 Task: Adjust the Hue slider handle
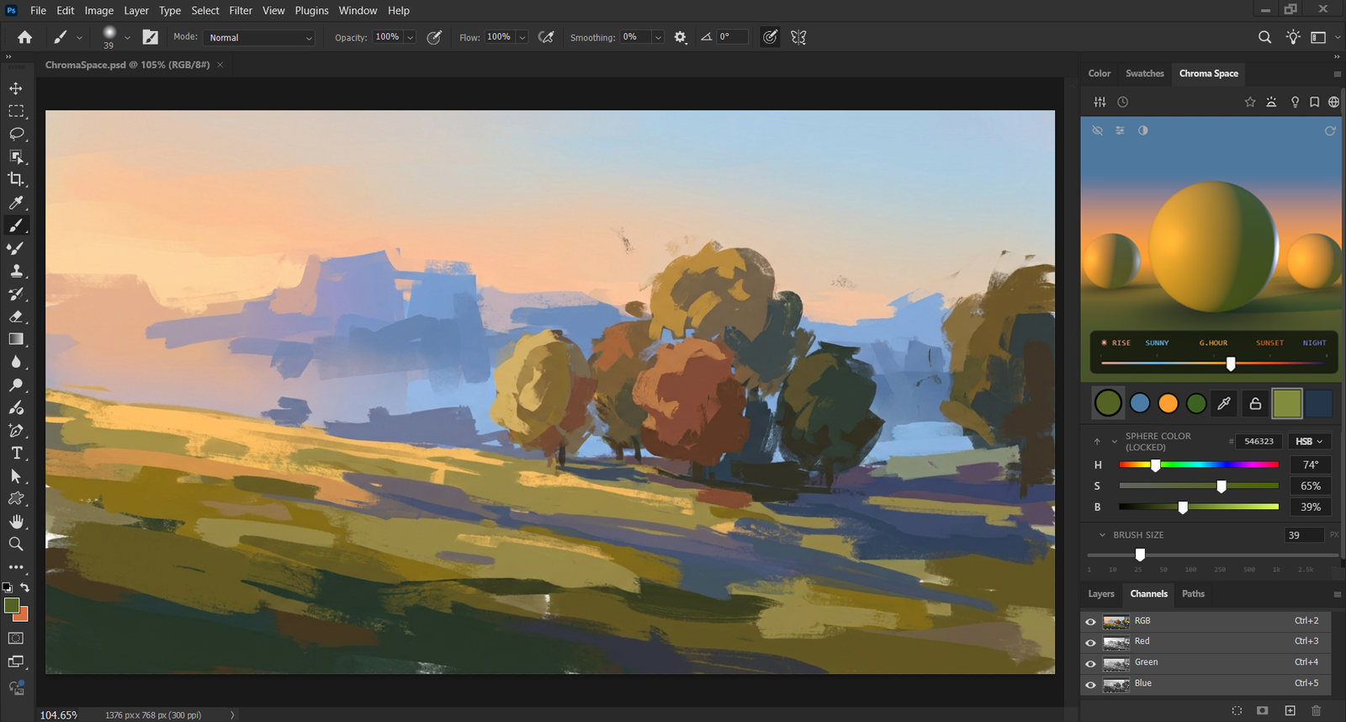click(1156, 465)
